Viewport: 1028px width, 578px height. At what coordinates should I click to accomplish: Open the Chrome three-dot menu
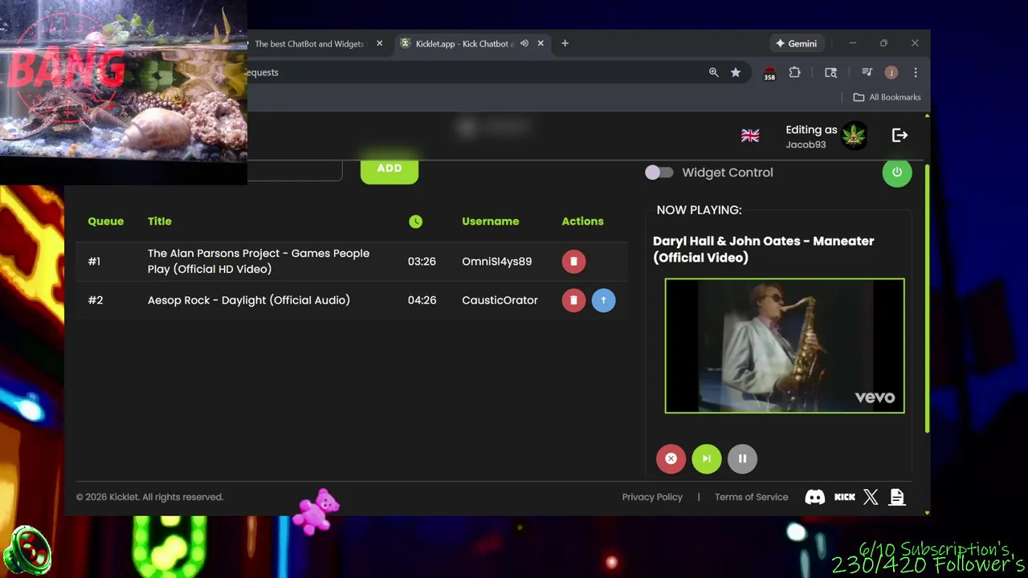(x=916, y=72)
